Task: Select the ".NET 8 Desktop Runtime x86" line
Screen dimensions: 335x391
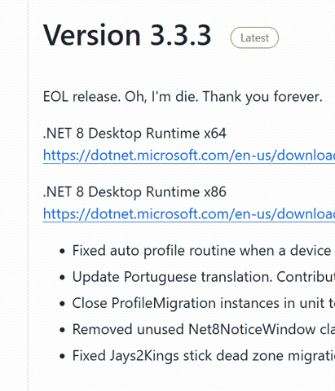Action: pos(134,192)
